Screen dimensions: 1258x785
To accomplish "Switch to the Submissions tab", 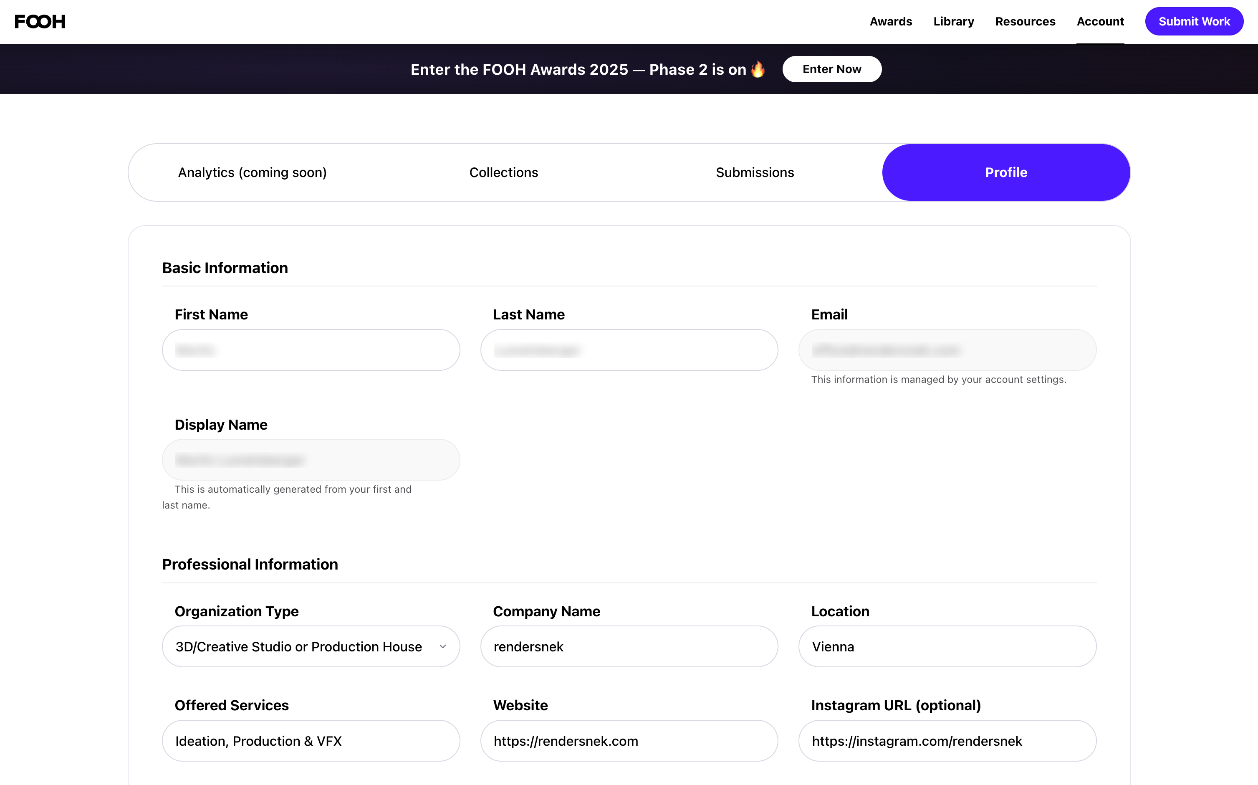I will tap(755, 172).
